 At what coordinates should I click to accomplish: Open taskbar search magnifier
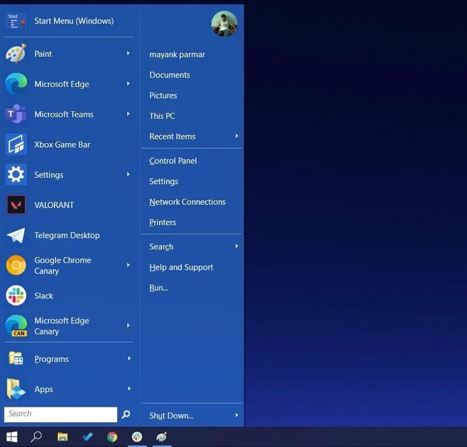coord(36,437)
